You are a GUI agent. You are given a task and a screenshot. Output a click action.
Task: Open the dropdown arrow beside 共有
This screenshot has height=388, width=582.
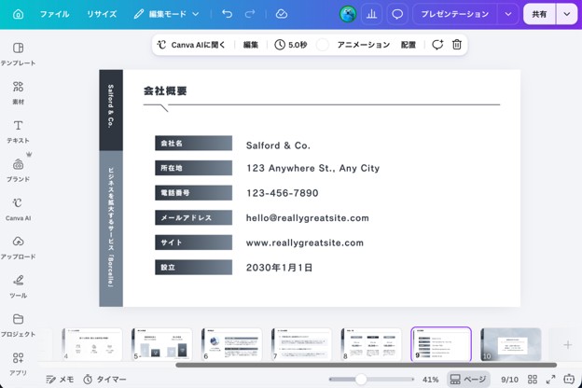[x=567, y=14]
